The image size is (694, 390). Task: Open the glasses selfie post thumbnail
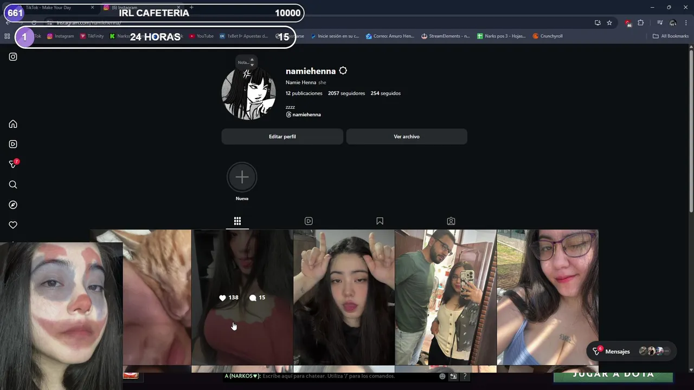(548, 297)
